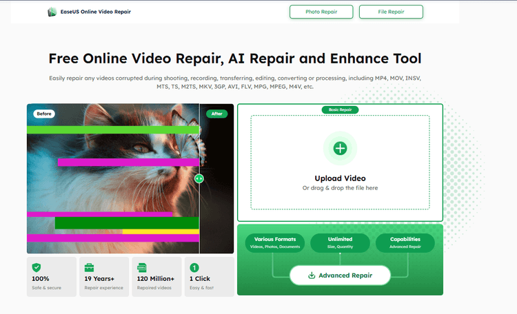Click the Unlimited Size, Quantity pill
Image resolution: width=517 pixels, height=314 pixels.
coord(340,243)
